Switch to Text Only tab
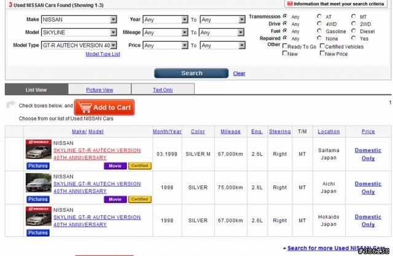 (x=163, y=90)
